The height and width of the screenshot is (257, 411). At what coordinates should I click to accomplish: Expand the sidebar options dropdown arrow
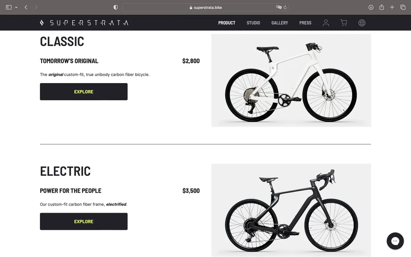(16, 7)
